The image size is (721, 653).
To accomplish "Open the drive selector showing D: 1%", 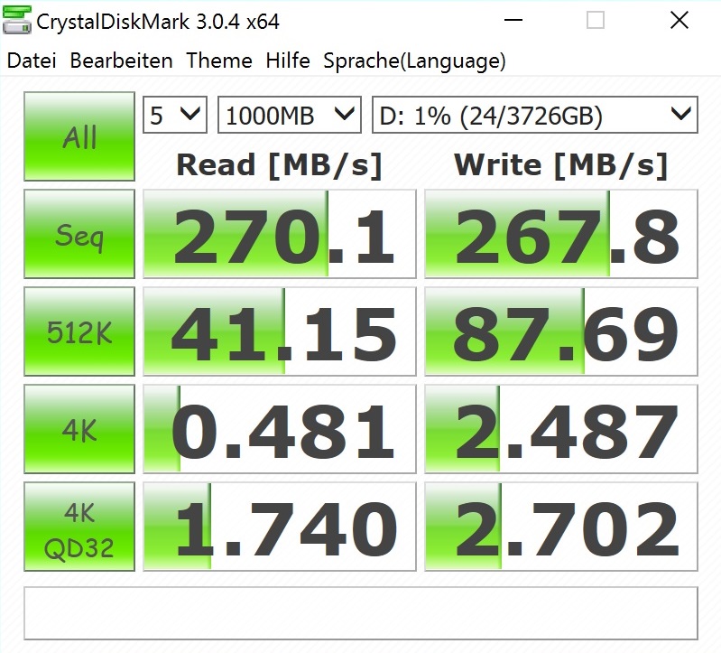I will (535, 115).
